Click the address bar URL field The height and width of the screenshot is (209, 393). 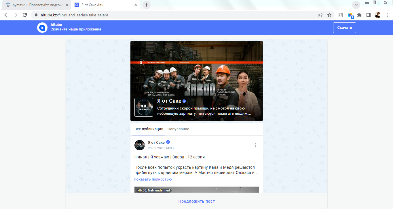(173, 15)
